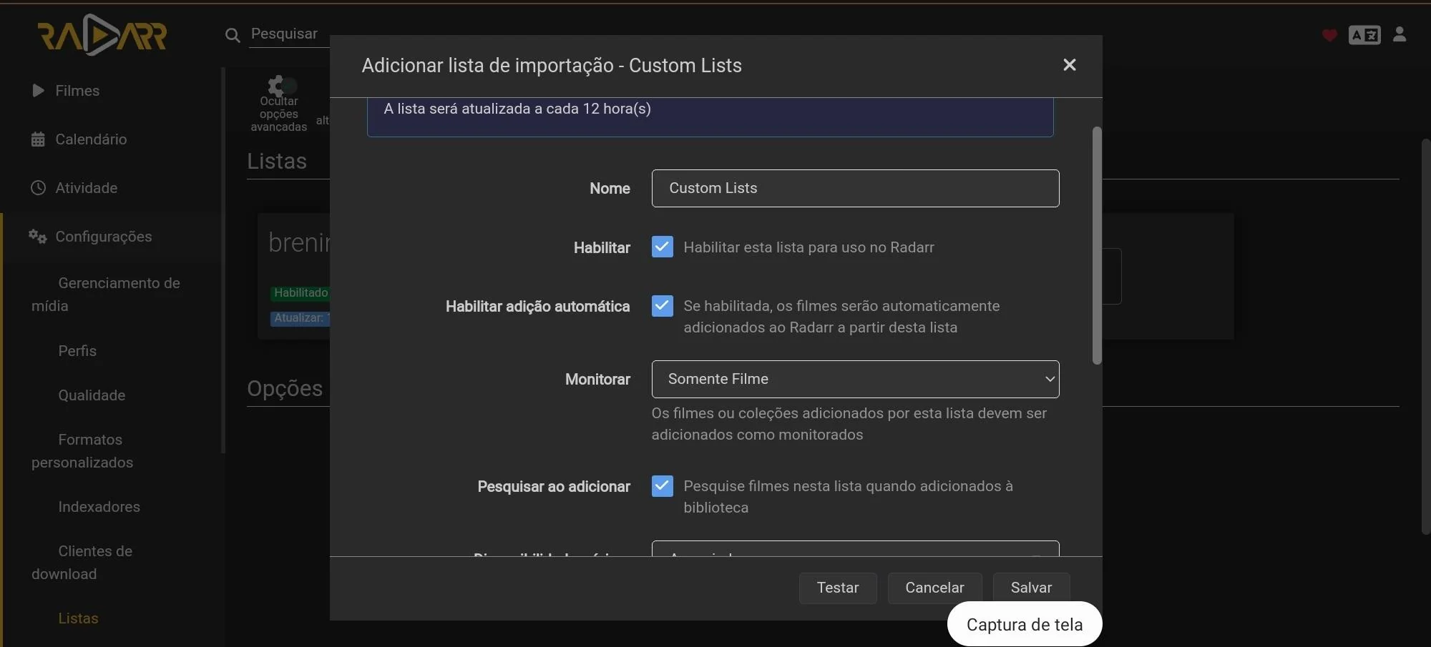Click the Atividade clock icon

point(38,188)
